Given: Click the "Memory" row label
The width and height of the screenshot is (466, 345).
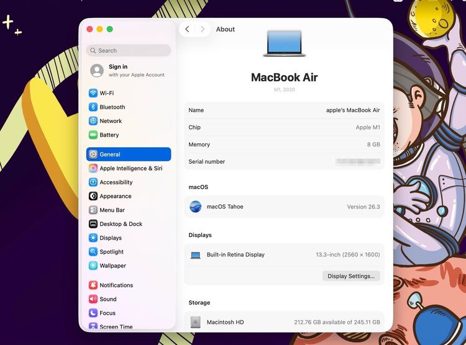Looking at the screenshot, I should pos(199,145).
